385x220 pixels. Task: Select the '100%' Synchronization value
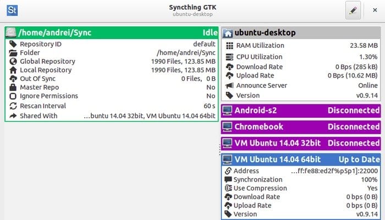tap(369, 179)
